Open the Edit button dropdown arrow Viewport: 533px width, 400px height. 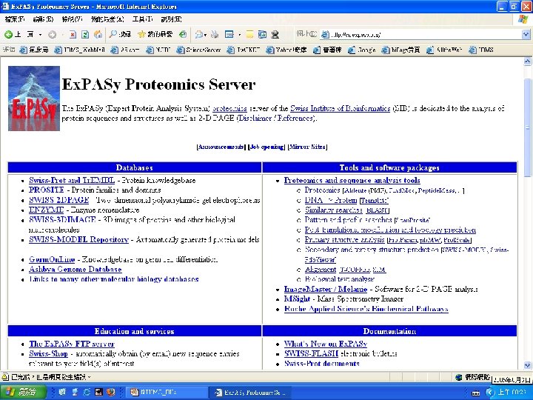(x=239, y=35)
